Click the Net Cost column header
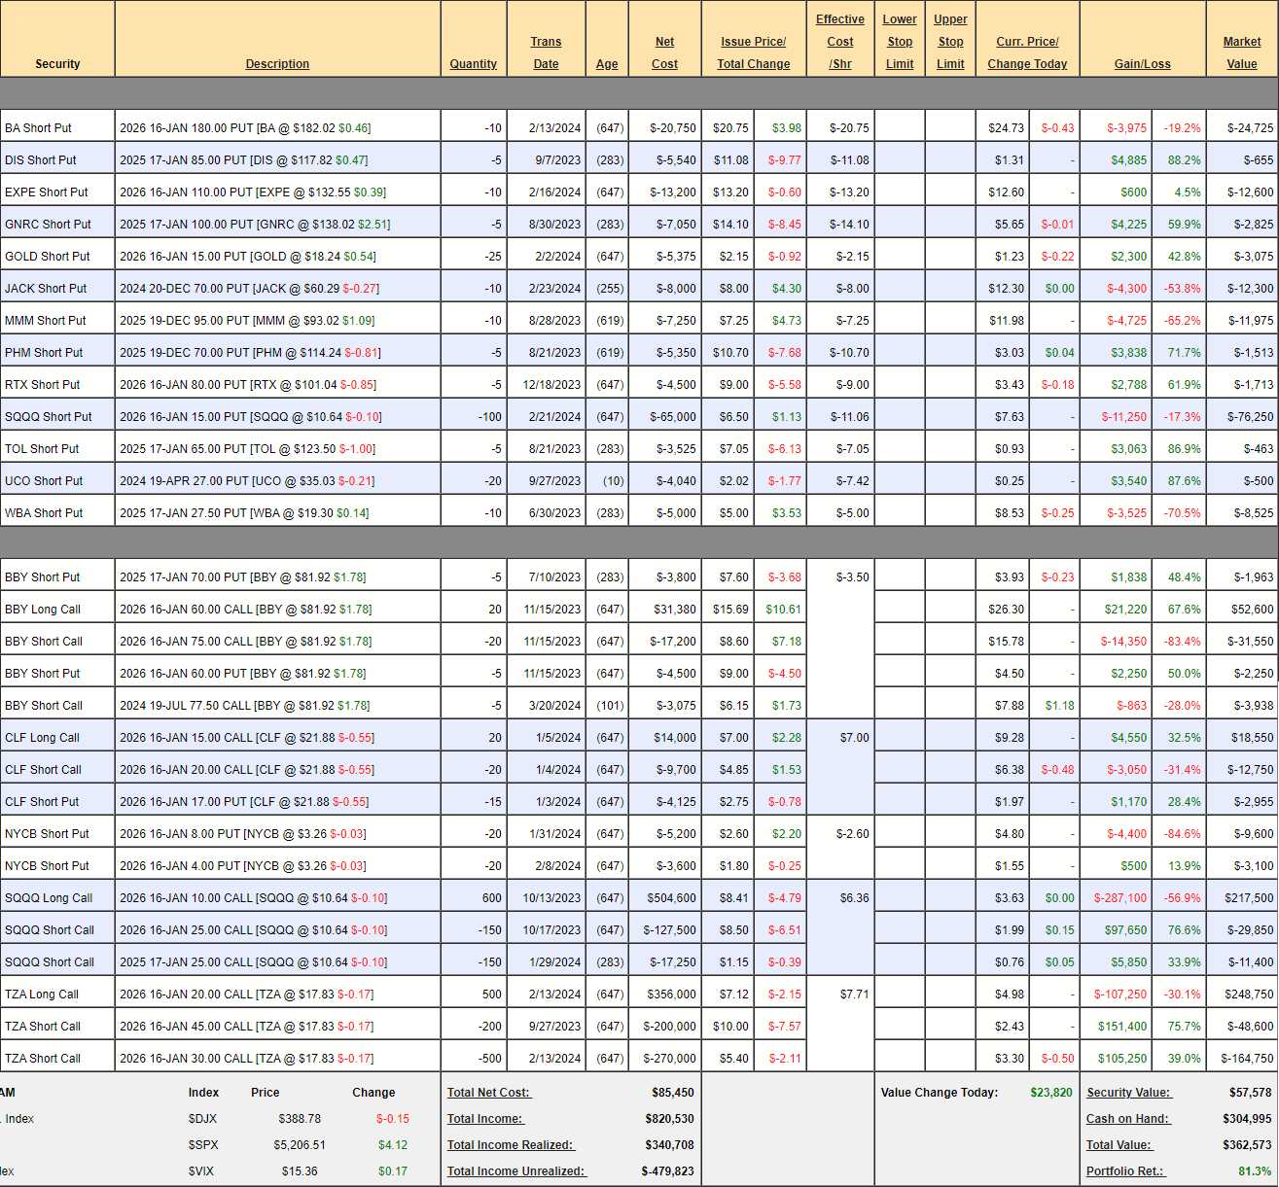The width and height of the screenshot is (1279, 1187). [664, 52]
